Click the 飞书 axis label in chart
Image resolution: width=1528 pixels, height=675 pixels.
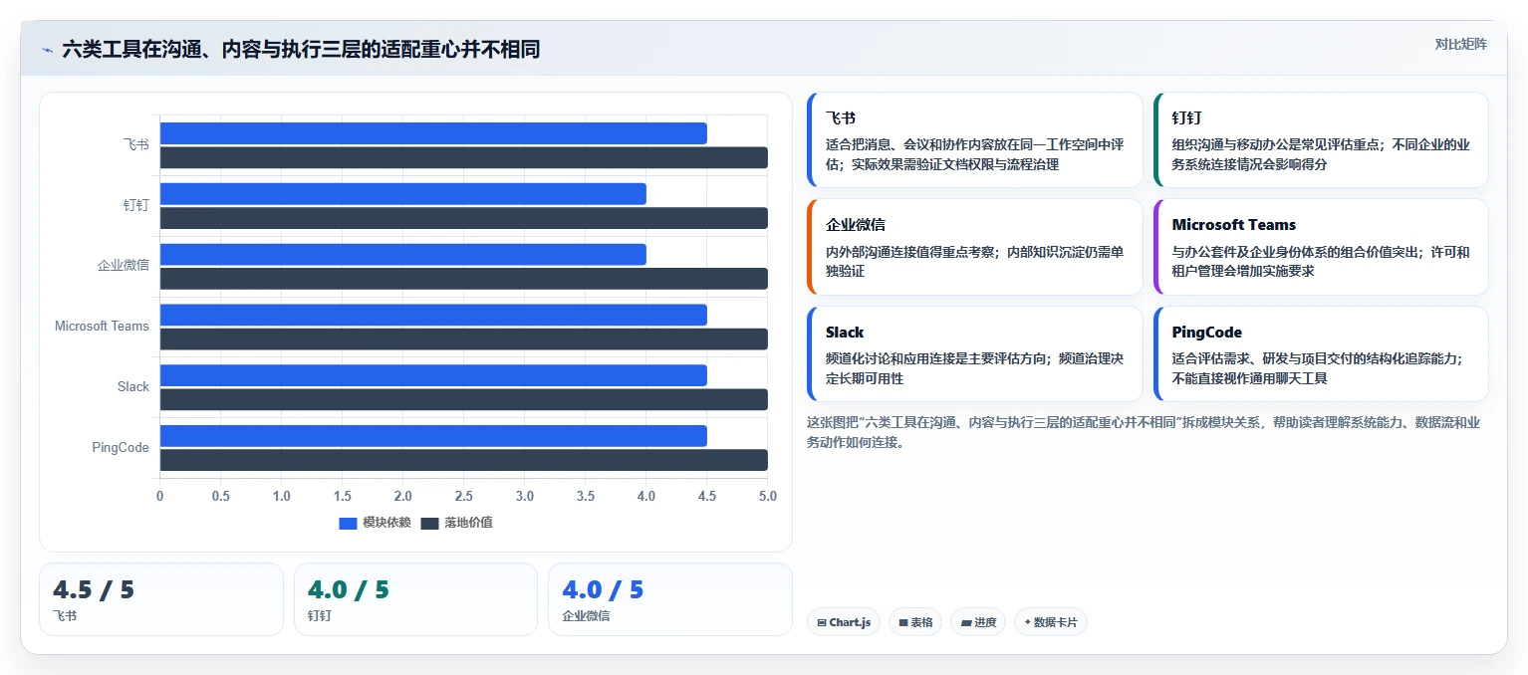(x=136, y=144)
